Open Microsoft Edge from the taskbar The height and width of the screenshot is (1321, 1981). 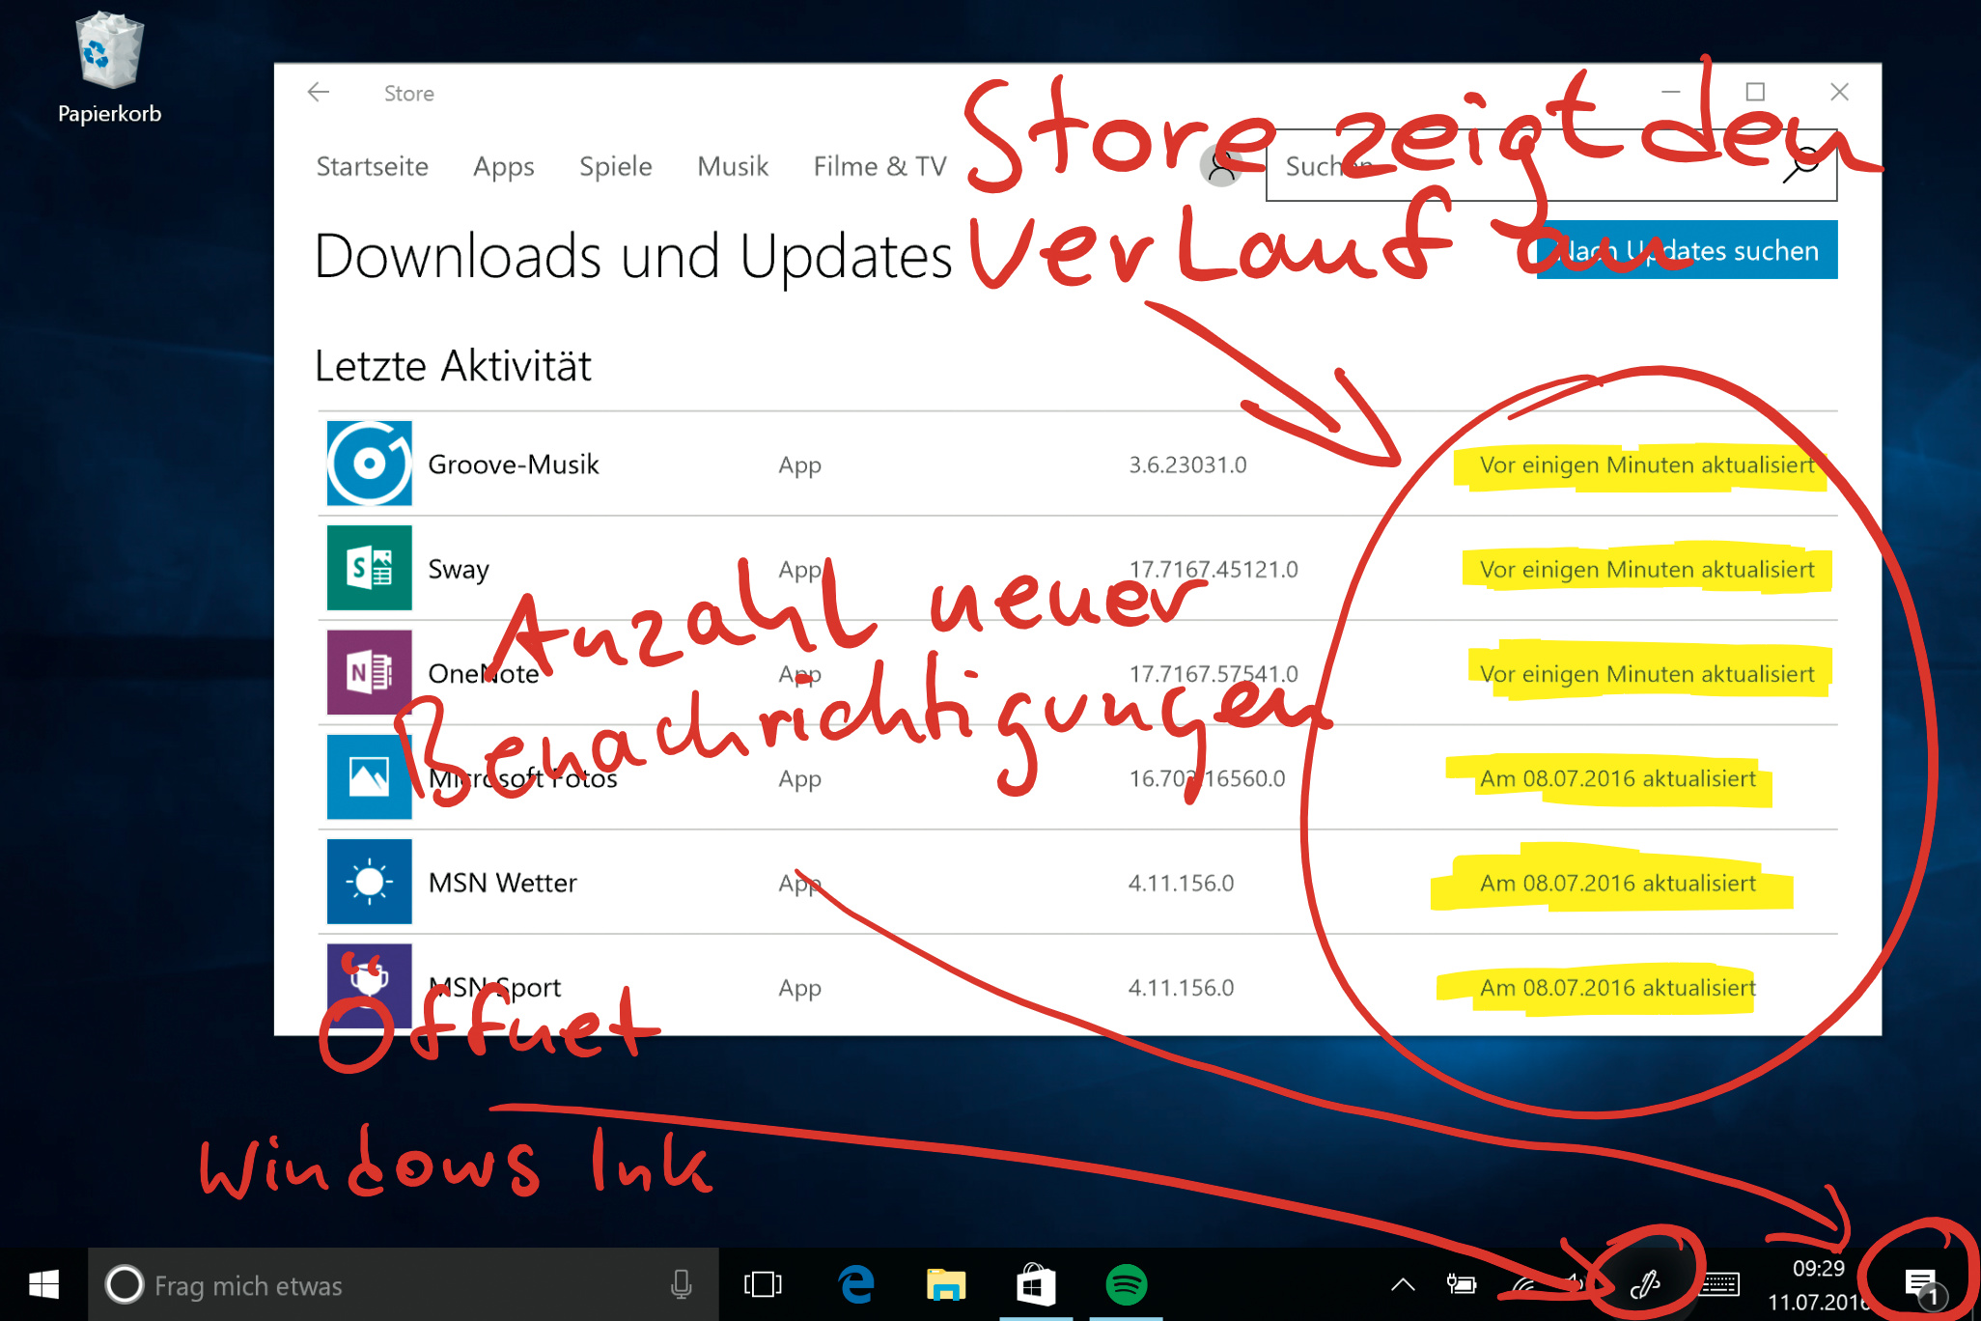(x=856, y=1284)
